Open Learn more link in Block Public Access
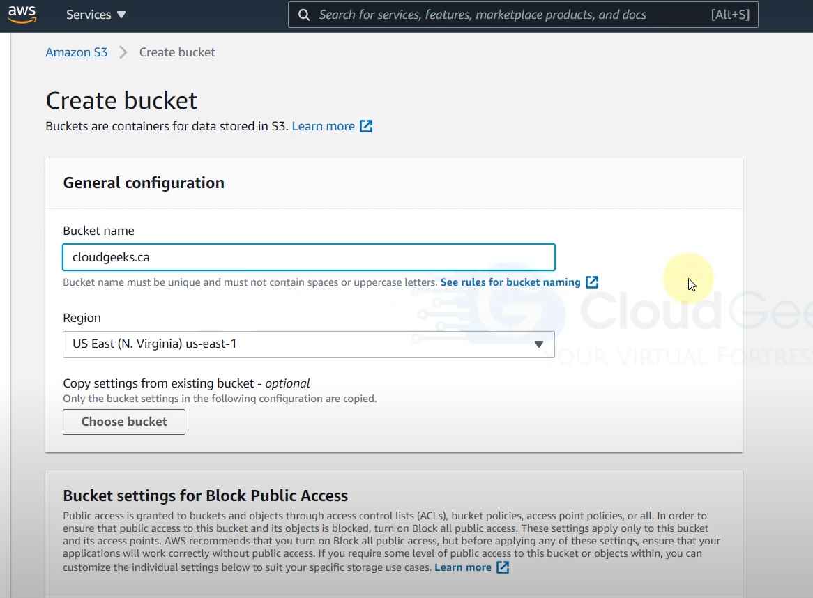The height and width of the screenshot is (598, 813). pyautogui.click(x=462, y=567)
